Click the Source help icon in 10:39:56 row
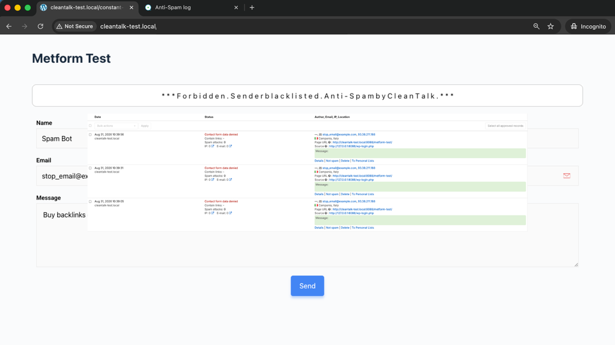The width and height of the screenshot is (615, 345). [x=326, y=146]
